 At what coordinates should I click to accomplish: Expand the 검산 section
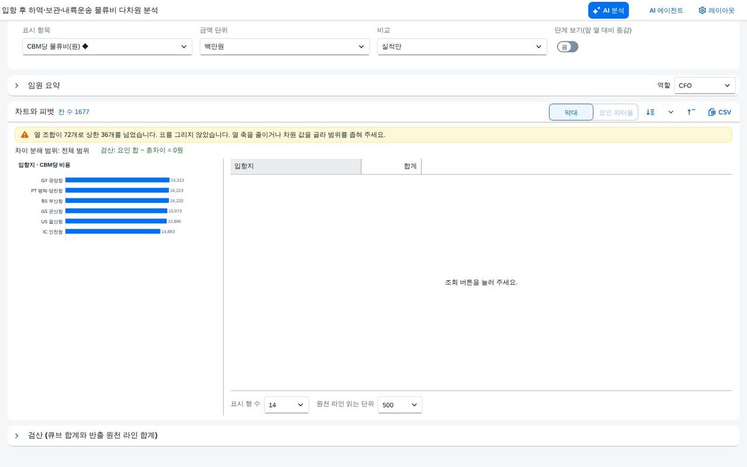click(17, 435)
